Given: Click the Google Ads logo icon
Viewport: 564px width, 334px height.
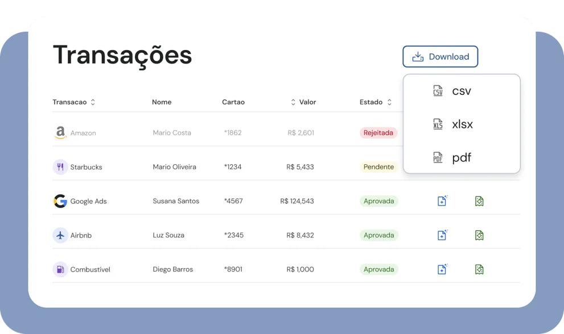Looking at the screenshot, I should [60, 201].
